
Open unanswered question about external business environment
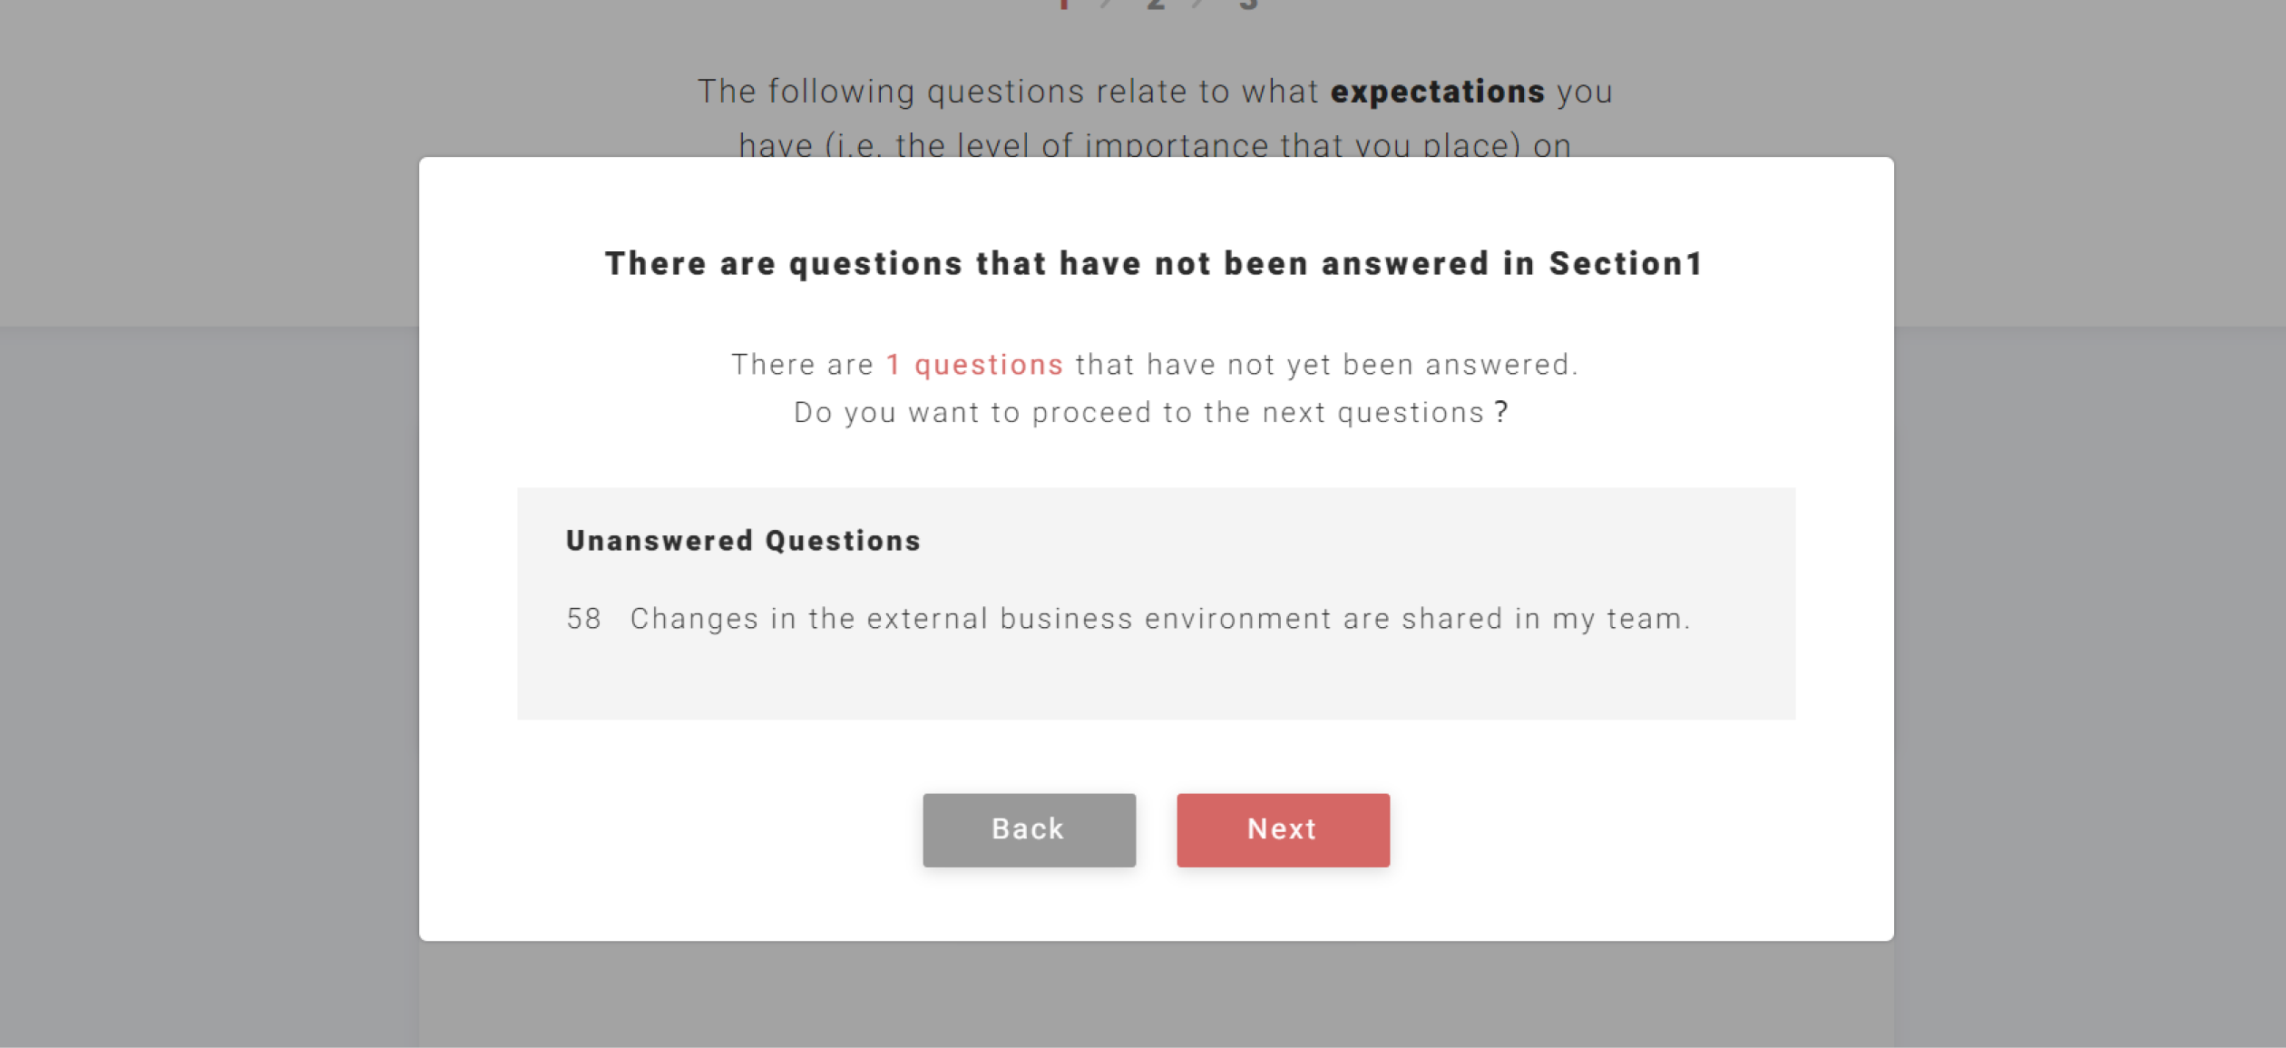click(1159, 619)
